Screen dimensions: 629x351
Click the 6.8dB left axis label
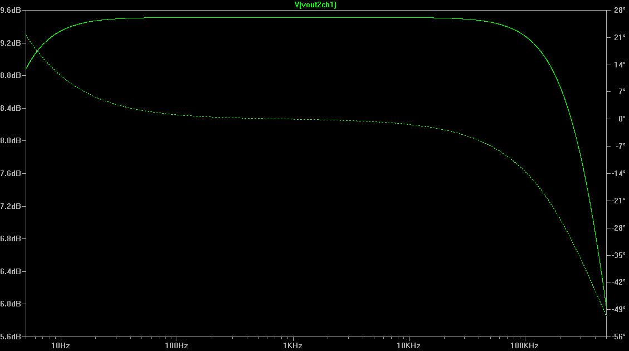11,238
